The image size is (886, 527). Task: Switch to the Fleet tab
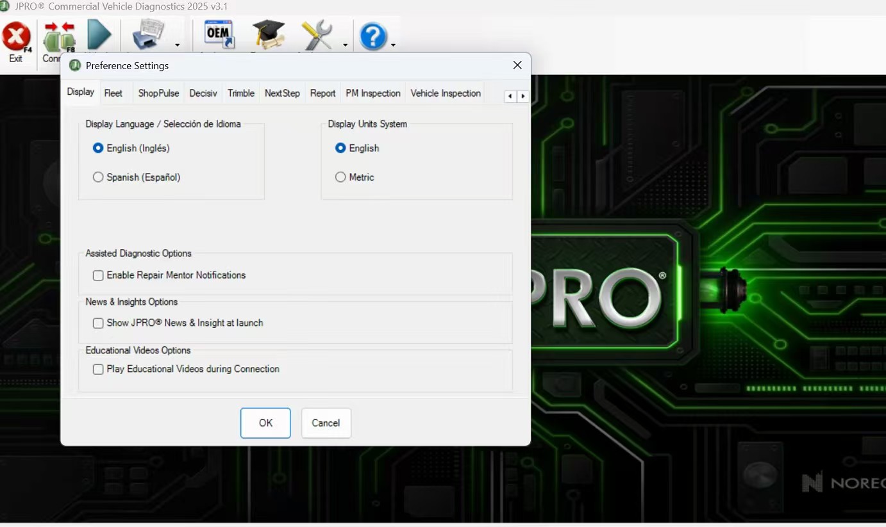coord(113,93)
